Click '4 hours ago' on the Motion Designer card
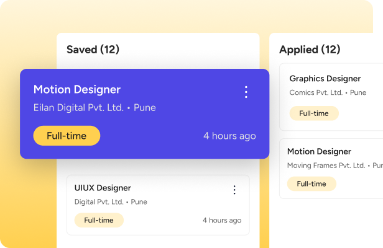 pos(229,136)
